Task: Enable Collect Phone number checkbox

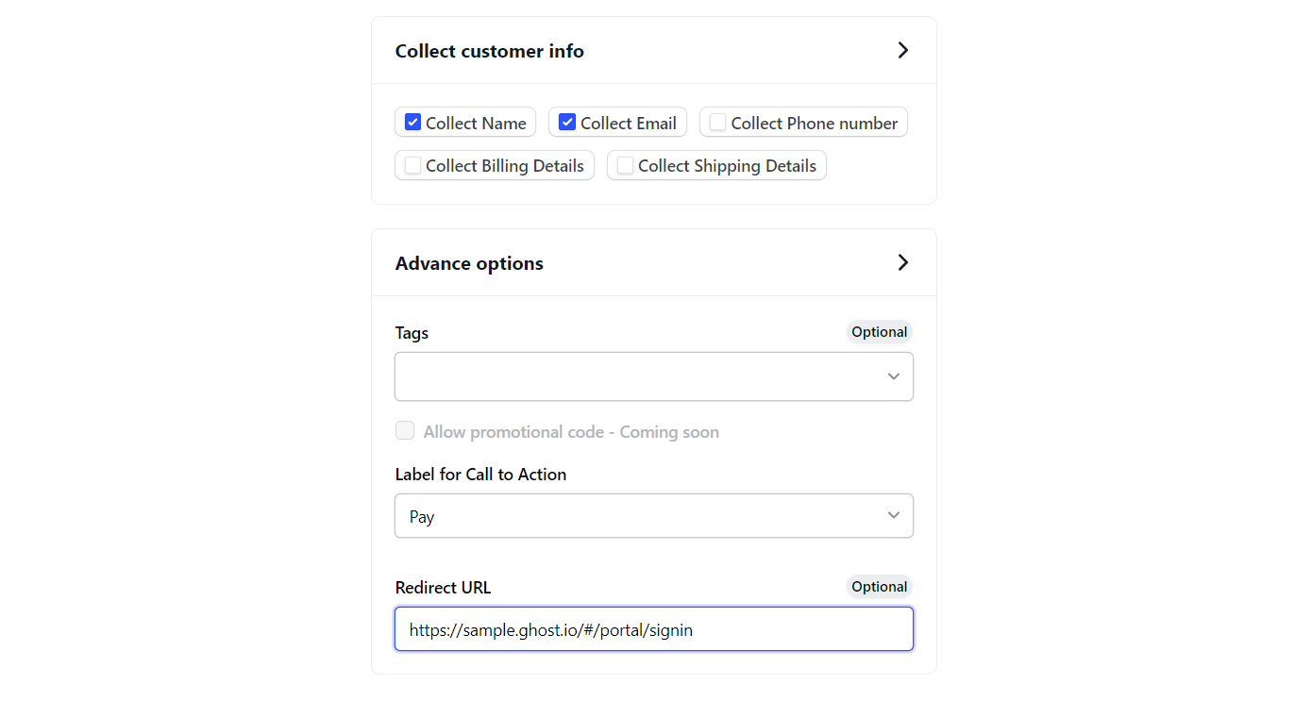Action: pos(718,123)
